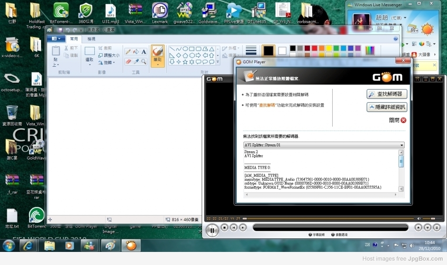Click the 查找解碼器 find codec button
The height and width of the screenshot is (265, 447).
387,94
